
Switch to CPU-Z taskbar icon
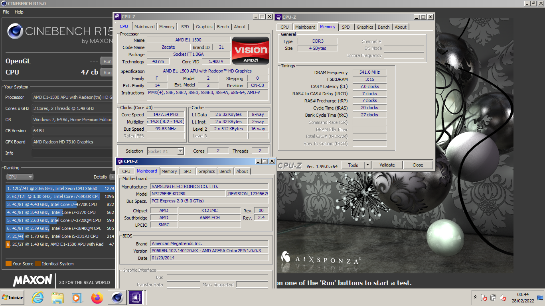click(x=135, y=298)
